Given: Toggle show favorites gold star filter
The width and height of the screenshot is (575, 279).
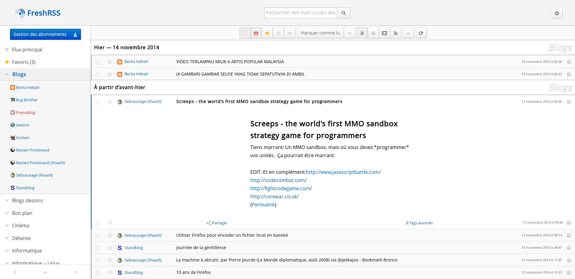Looking at the screenshot, I should point(267,33).
